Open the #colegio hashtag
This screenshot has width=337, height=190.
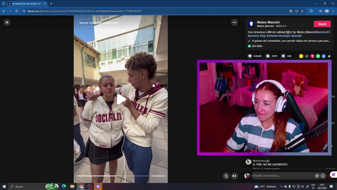point(285,36)
